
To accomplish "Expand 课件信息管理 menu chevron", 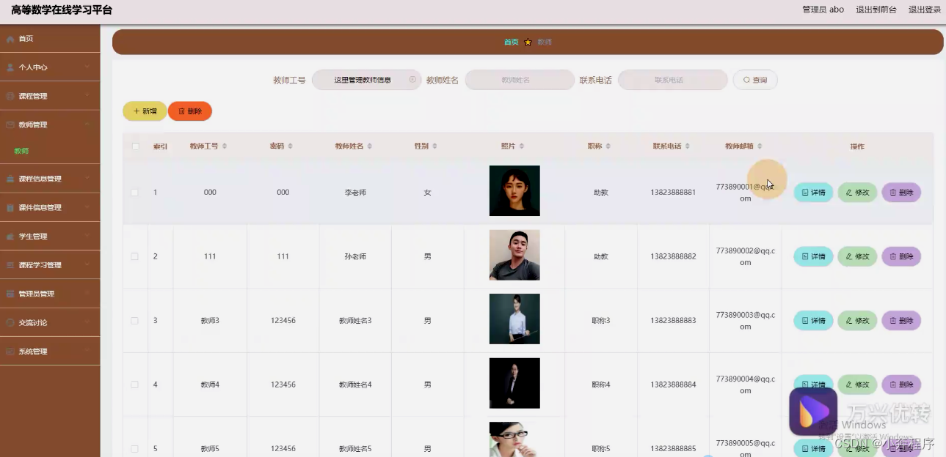I will [x=87, y=207].
